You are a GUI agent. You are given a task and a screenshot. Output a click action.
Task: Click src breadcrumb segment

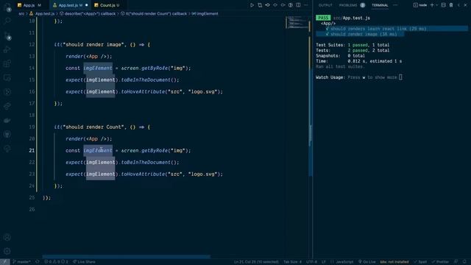(x=21, y=13)
